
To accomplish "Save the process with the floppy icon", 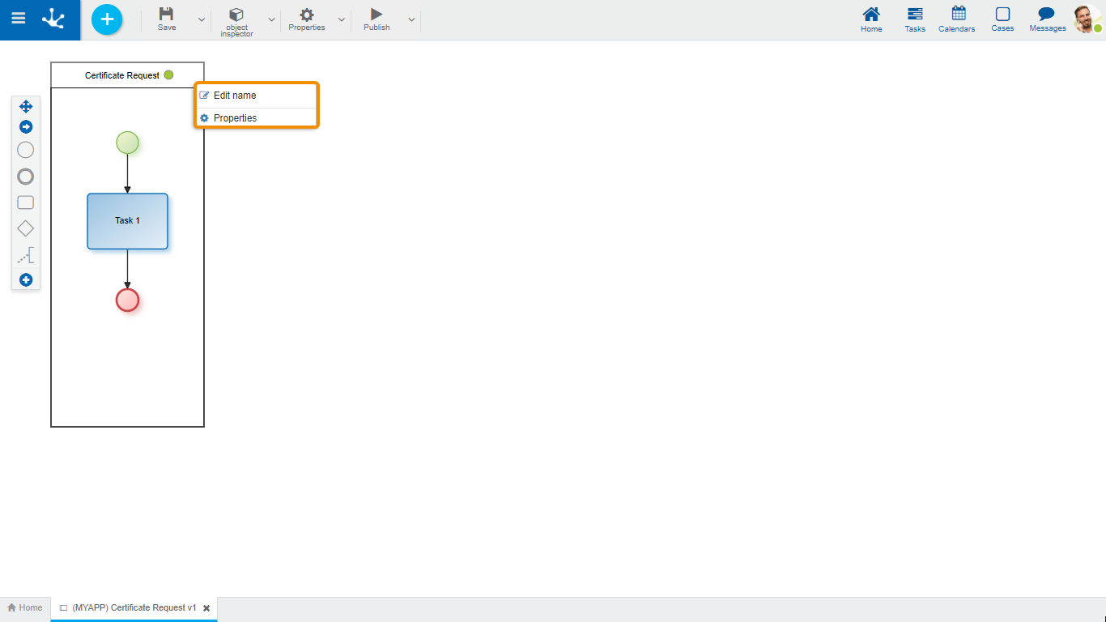I will pos(166,19).
